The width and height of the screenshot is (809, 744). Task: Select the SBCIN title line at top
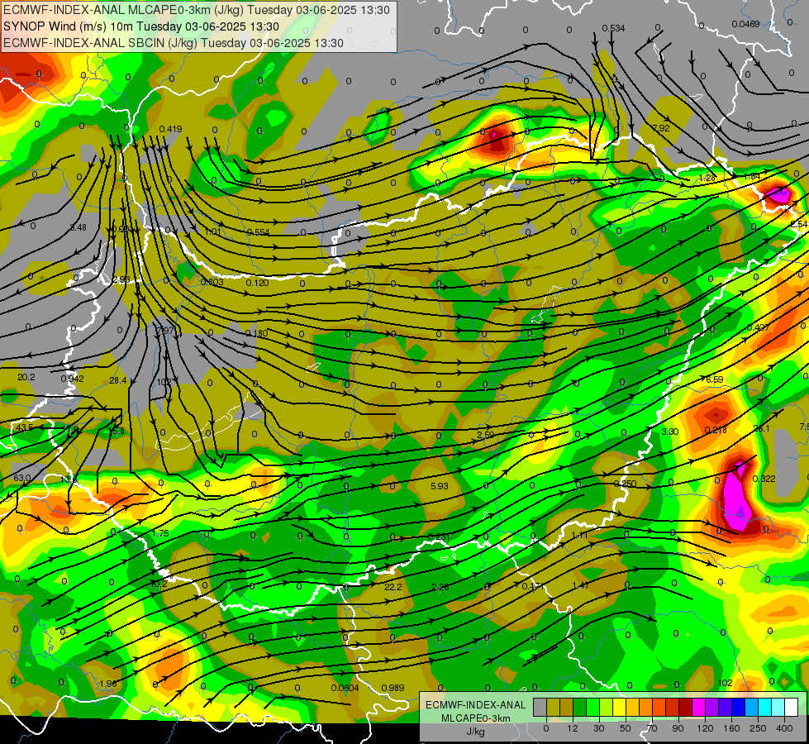coord(174,43)
